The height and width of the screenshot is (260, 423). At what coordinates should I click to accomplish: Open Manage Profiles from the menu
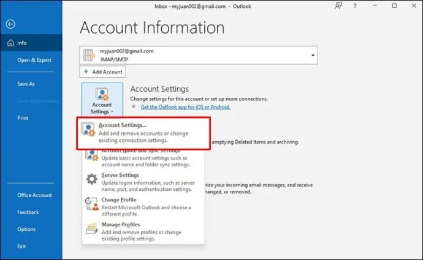143,231
